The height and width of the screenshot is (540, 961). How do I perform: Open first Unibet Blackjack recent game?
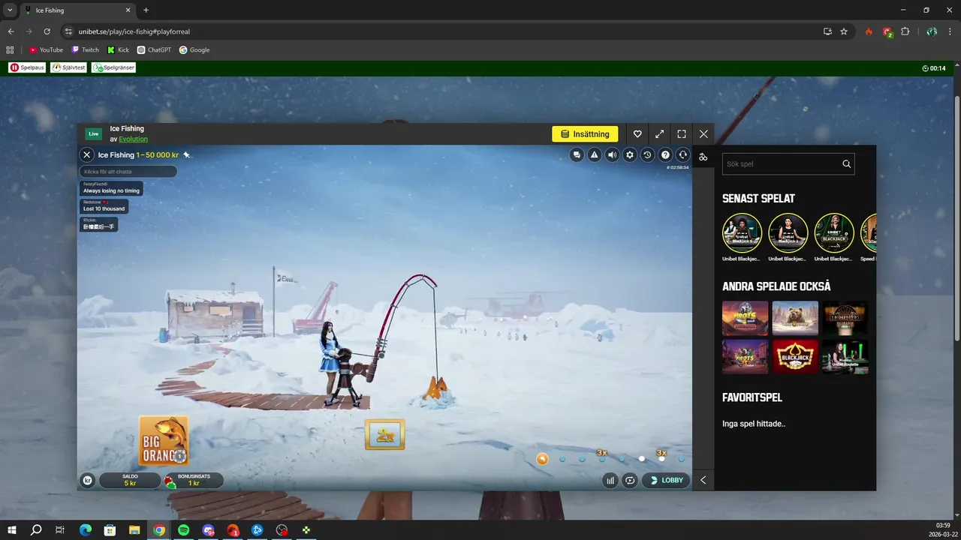coord(742,232)
